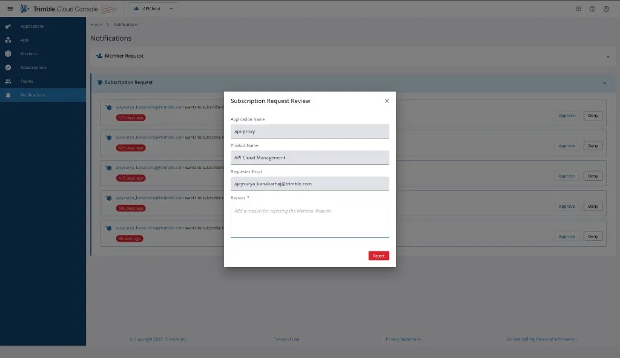Click the copyright Trimble Inc. text
620x358 pixels.
[x=158, y=339]
